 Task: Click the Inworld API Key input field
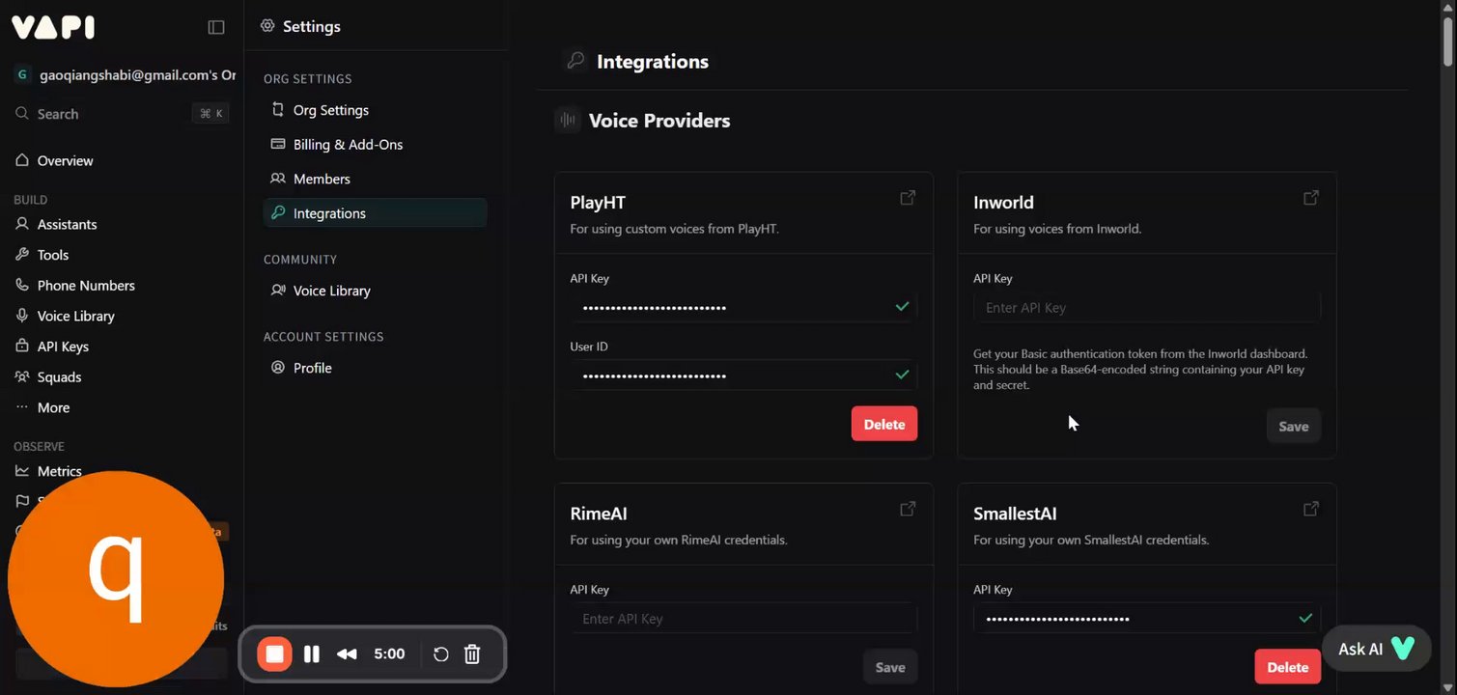(x=1146, y=308)
